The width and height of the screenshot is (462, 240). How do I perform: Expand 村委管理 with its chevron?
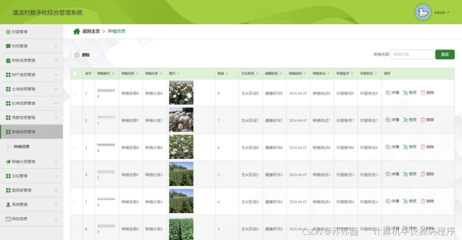(56, 32)
